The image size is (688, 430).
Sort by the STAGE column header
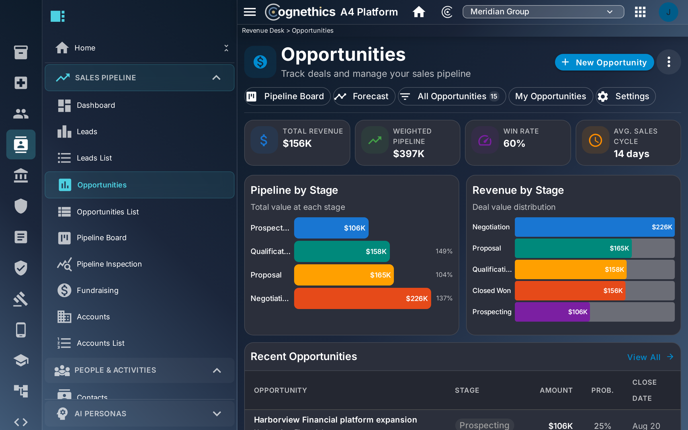[467, 390]
